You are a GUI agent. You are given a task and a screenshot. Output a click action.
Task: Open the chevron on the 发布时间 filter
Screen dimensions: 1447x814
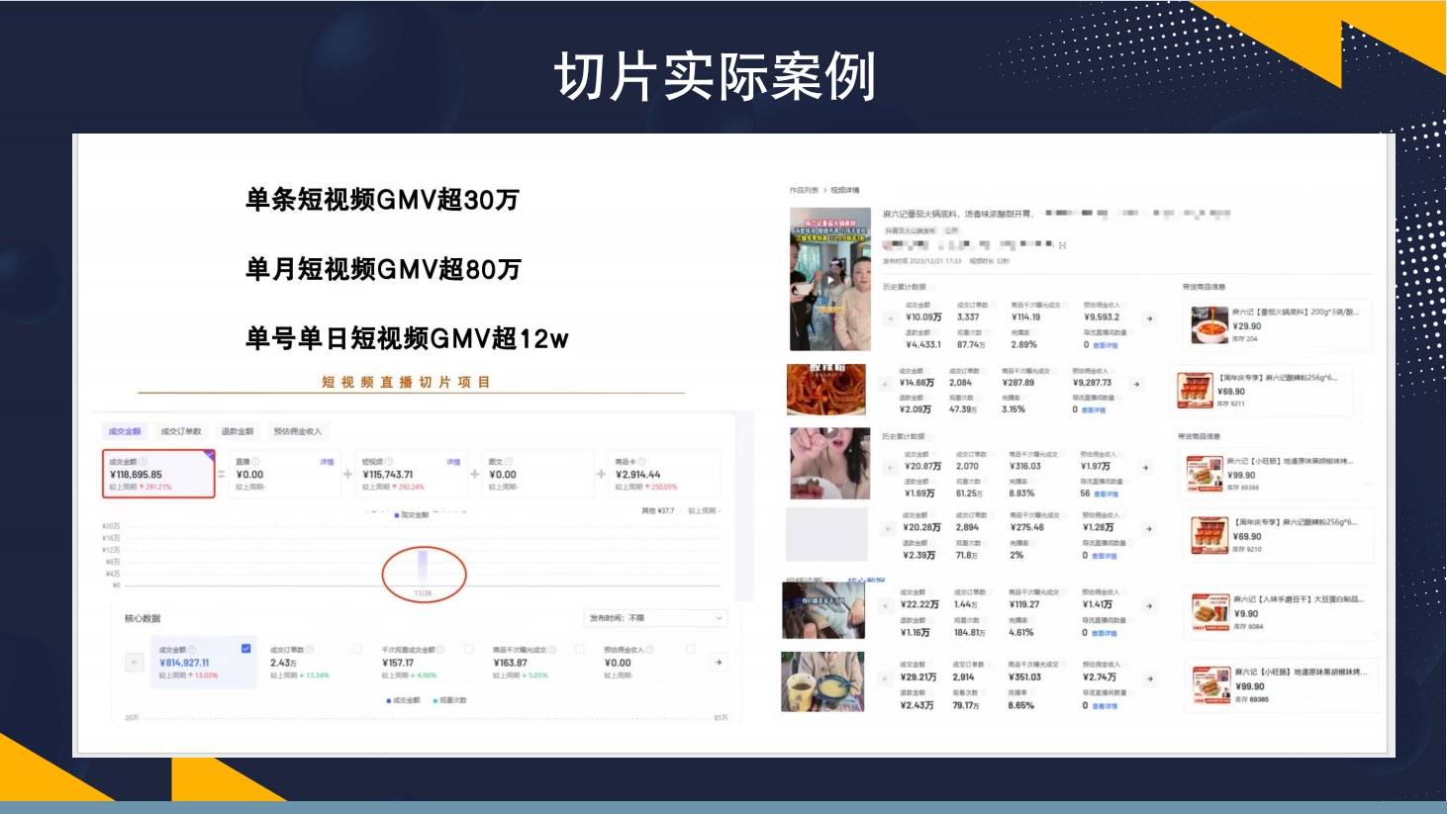pos(719,618)
